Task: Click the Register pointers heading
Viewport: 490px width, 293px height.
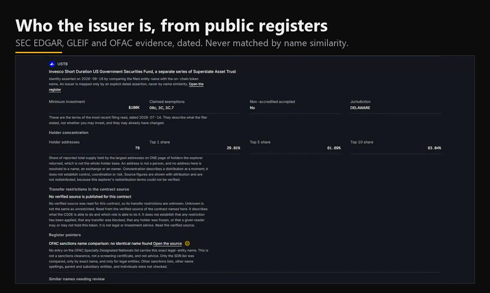Action: 65,235
